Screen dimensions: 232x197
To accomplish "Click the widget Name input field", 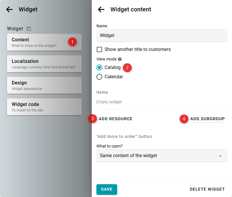I will click(162, 36).
